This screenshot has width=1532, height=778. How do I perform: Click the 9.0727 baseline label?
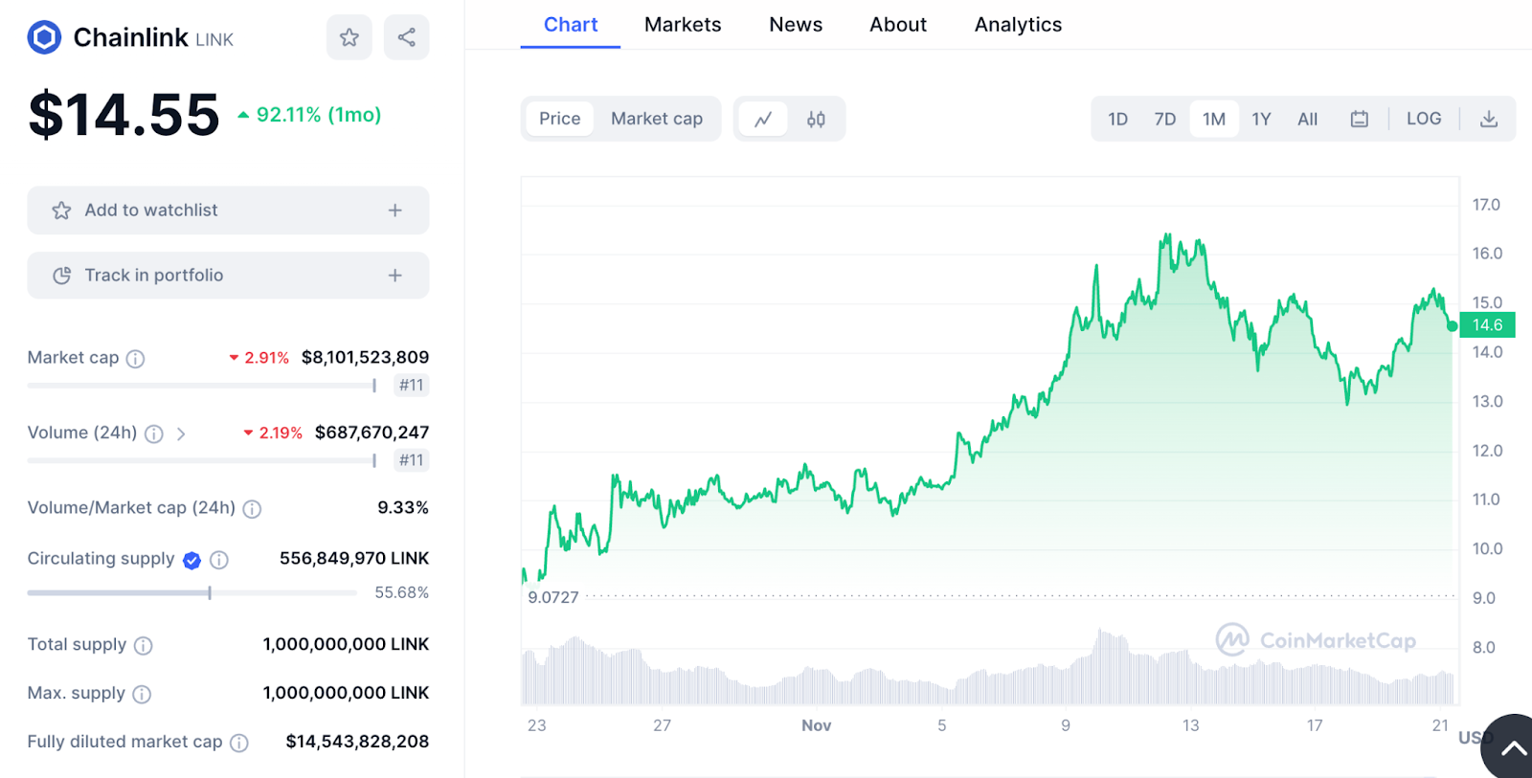click(553, 597)
